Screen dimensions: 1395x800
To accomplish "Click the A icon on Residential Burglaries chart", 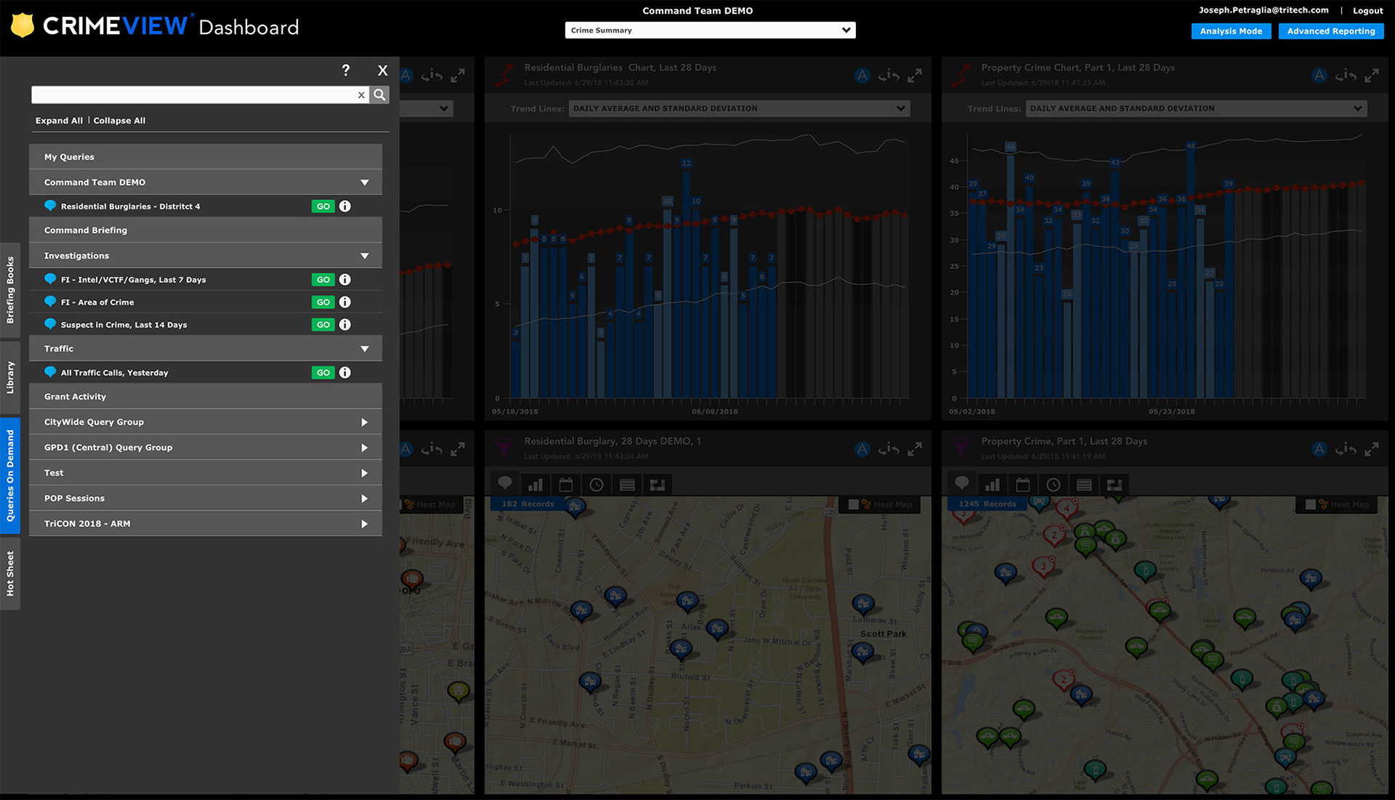I will pos(862,76).
